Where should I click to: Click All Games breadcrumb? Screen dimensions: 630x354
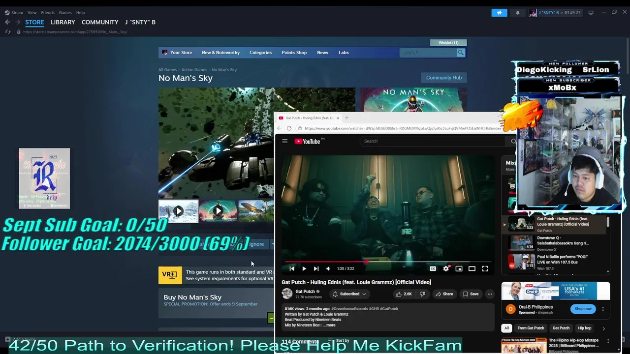click(167, 70)
